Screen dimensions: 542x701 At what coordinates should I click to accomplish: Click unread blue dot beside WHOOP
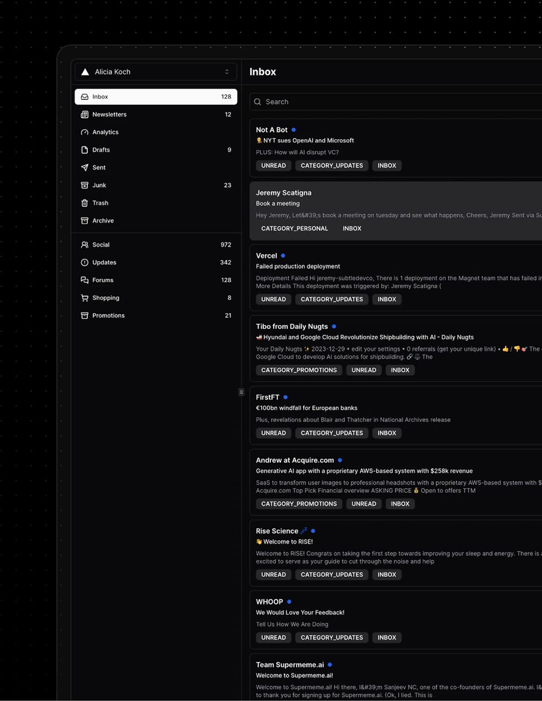click(x=289, y=602)
